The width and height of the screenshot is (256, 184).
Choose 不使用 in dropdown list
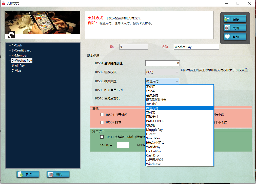click(x=180, y=87)
